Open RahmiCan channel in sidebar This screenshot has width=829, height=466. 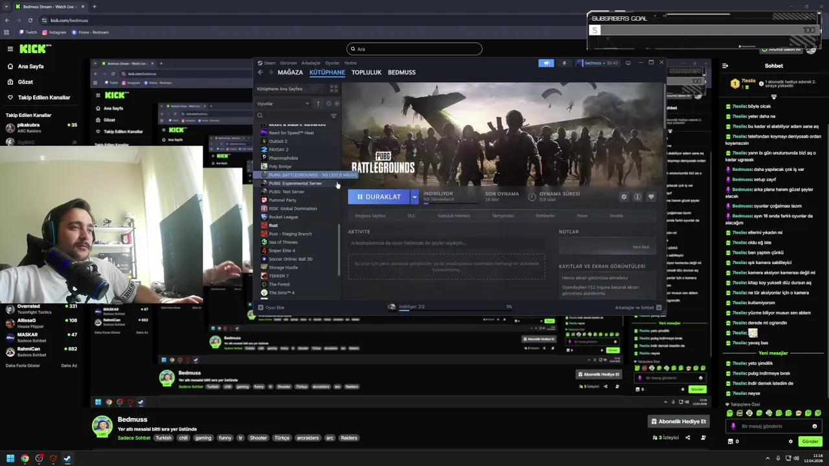pyautogui.click(x=41, y=352)
